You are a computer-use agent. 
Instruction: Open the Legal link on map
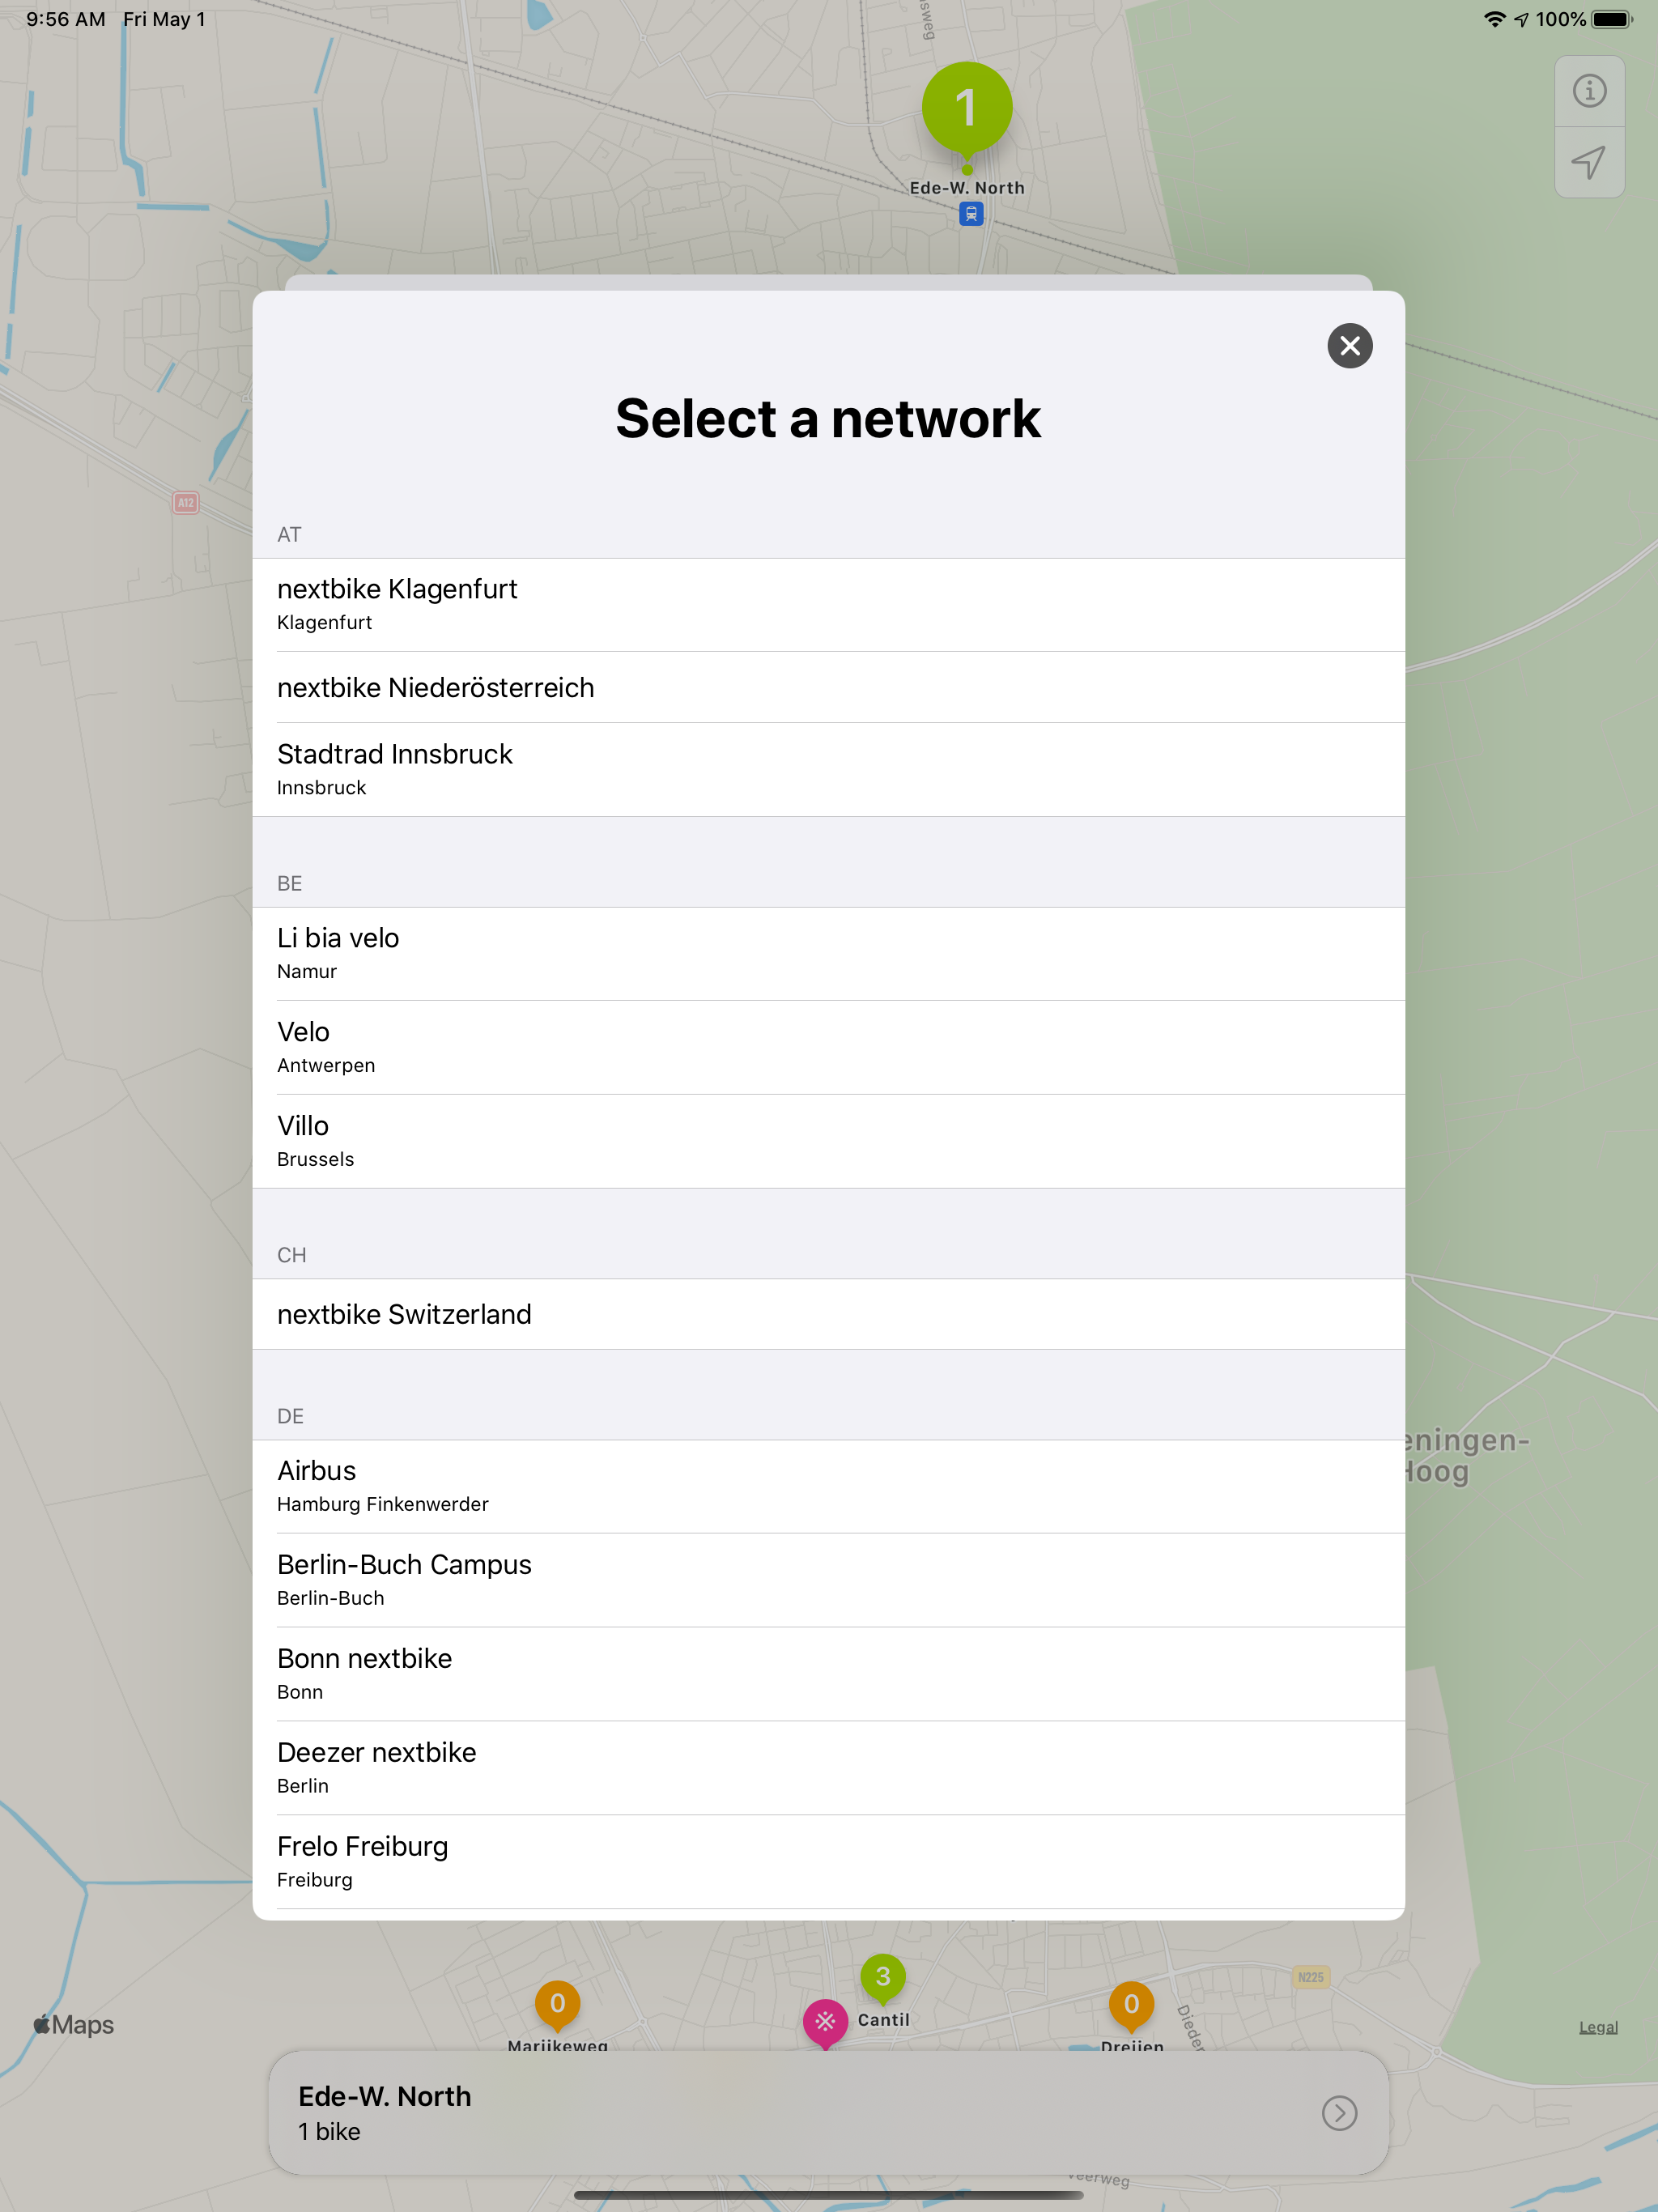click(1598, 2027)
